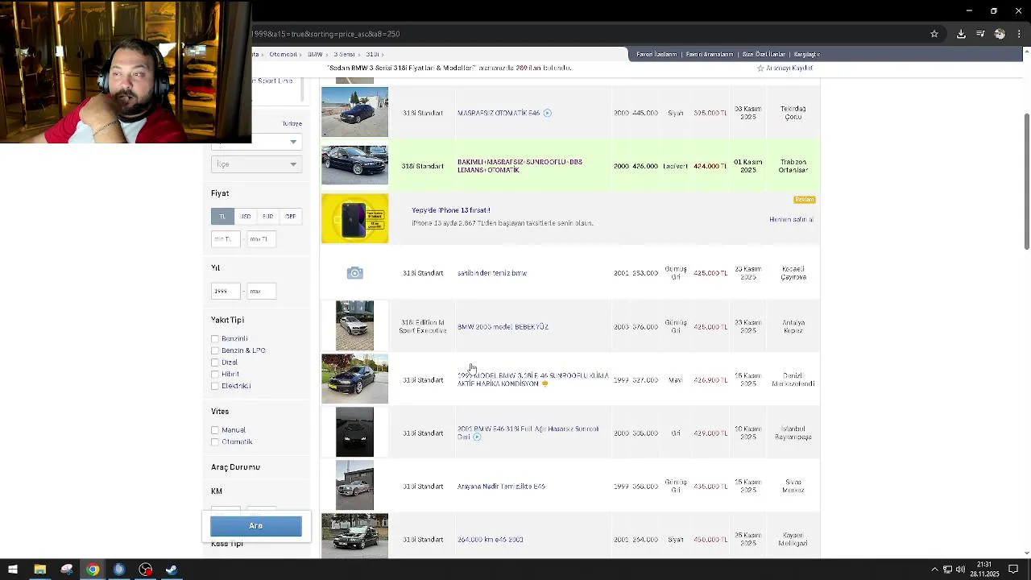The width and height of the screenshot is (1031, 580).
Task: Click camera placeholder icon of sahibinden temiz bmw
Action: coord(354,273)
